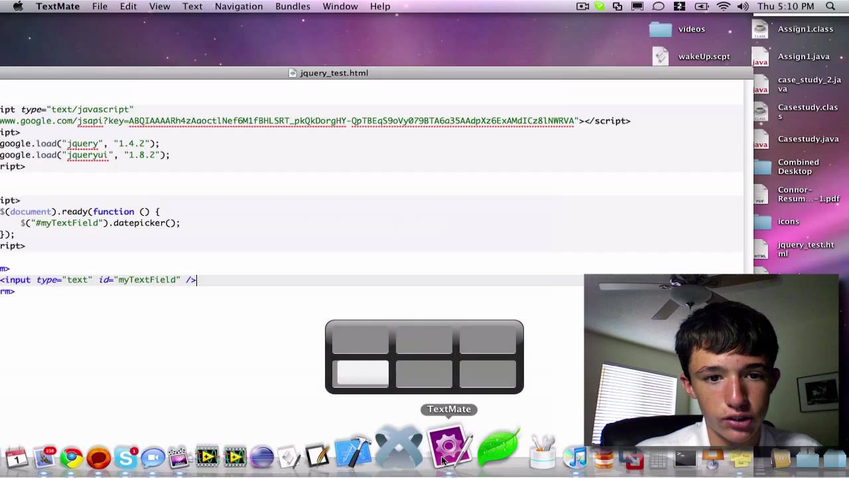Open the Window menu

[x=340, y=7]
